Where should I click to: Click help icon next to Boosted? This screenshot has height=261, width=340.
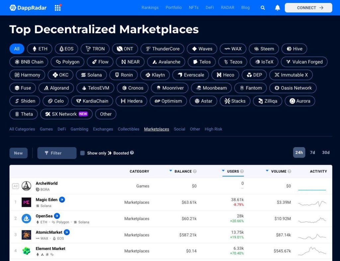coord(132,153)
